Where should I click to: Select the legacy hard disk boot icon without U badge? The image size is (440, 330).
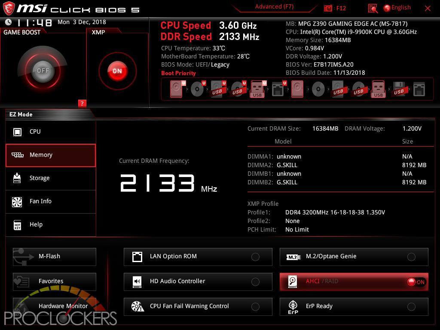click(x=297, y=89)
